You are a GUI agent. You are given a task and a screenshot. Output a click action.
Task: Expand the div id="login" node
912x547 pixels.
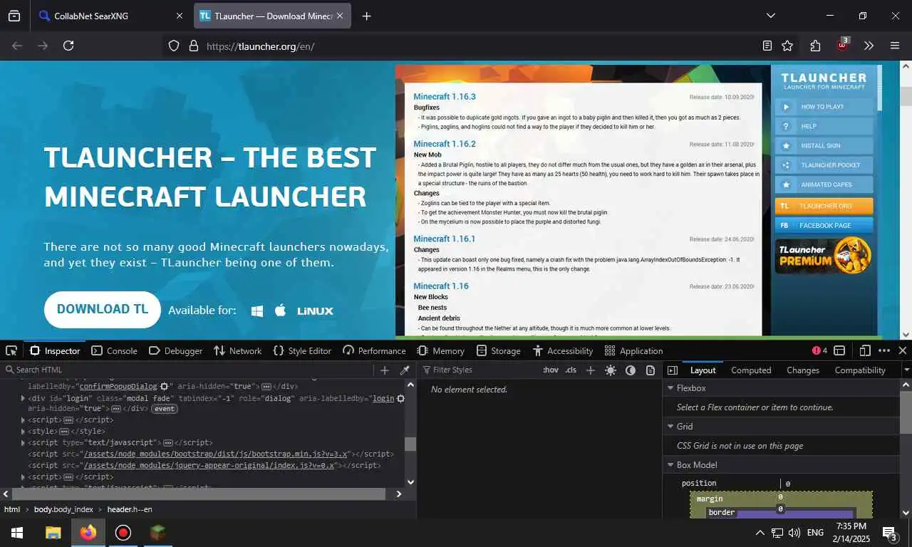[x=23, y=398]
